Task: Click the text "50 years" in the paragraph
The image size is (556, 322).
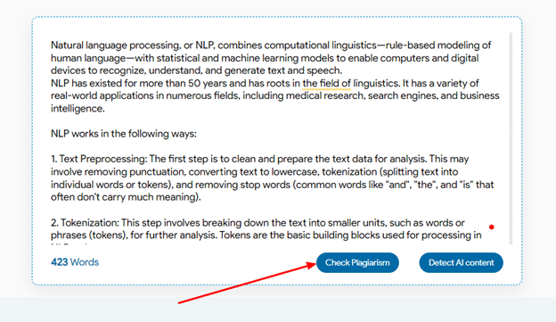Action: 207,84
